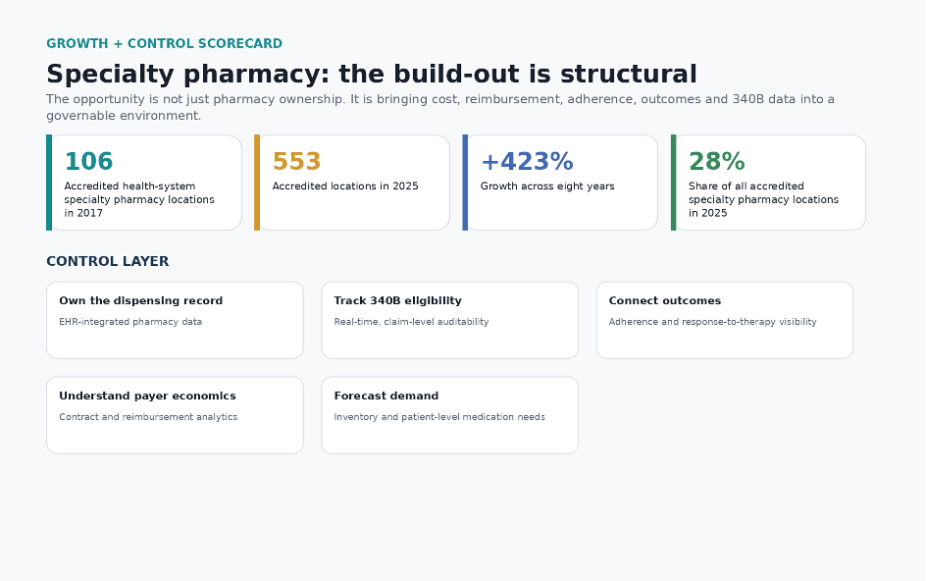Click the Growth + Control Scorecard label
This screenshot has height=581, width=926.
pos(164,44)
